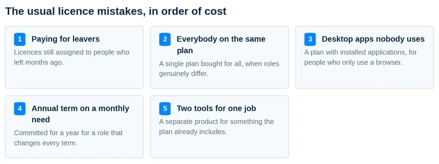Click the blue number 1 badge

(x=20, y=39)
